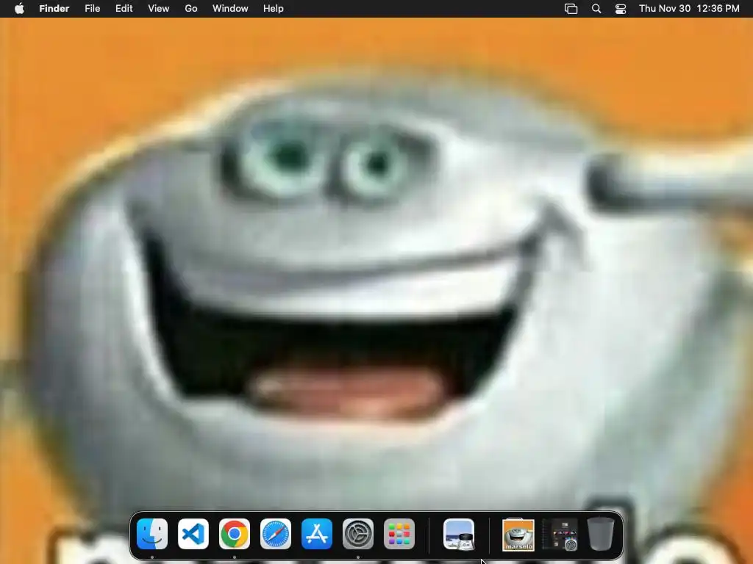Open the File menu

tap(92, 9)
